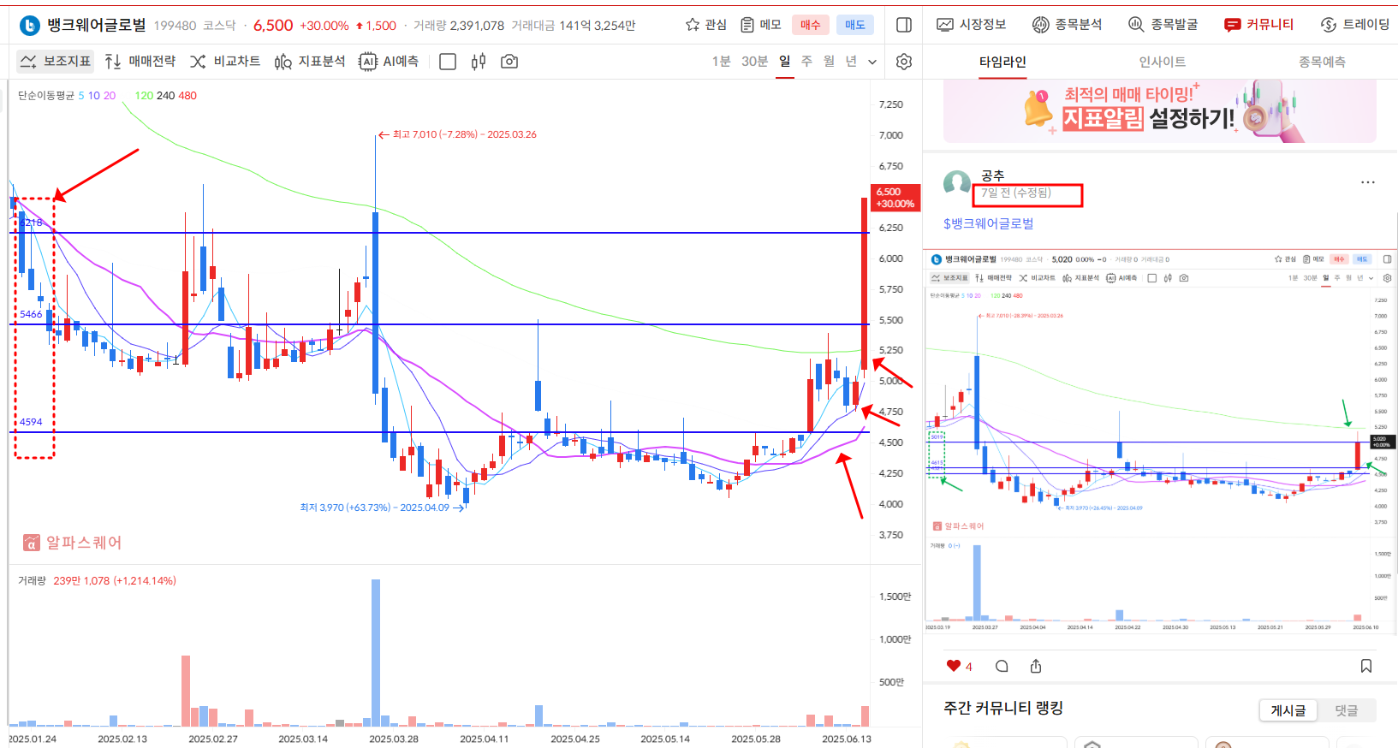
Task: Open the 매매전략 trading strategy tool
Action: tap(140, 62)
